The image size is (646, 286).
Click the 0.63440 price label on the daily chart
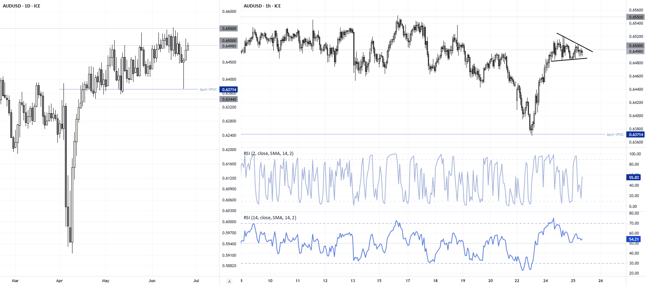[x=229, y=99]
